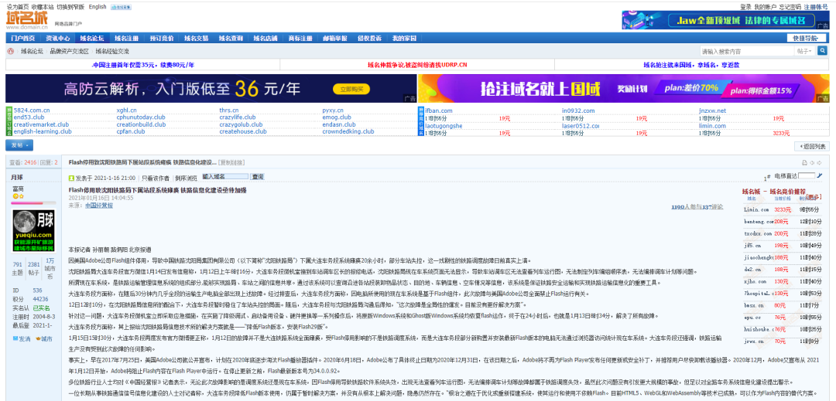Screen dimensions: 836x401
Task: Go to 域名注册 navigation item
Action: pos(127,39)
